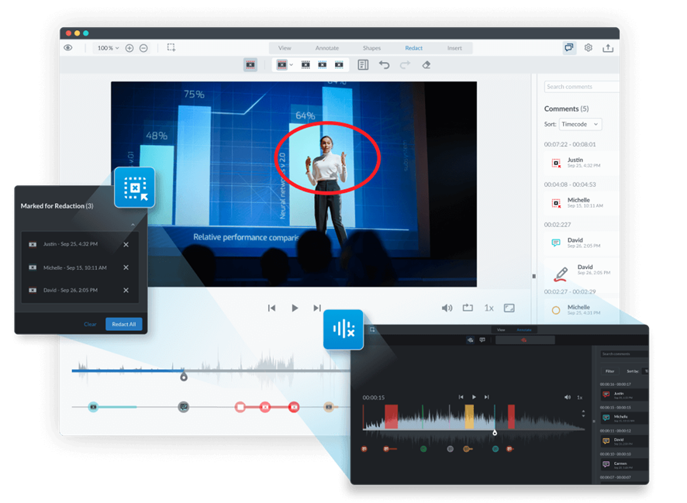Screen dimensions: 687x503
Task: Skip to previous in main video player
Action: point(271,308)
